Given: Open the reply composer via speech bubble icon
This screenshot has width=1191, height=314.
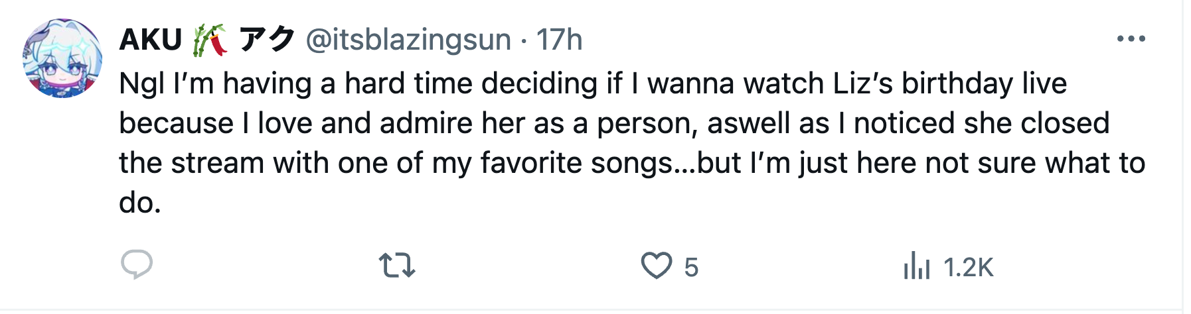Looking at the screenshot, I should point(137,266).
